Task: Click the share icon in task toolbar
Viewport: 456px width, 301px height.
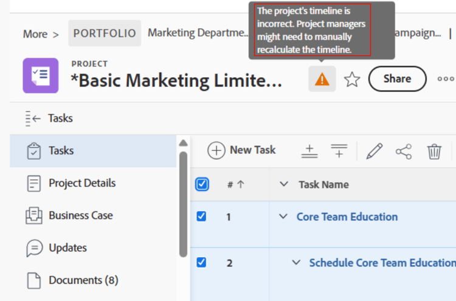Action: 404,151
